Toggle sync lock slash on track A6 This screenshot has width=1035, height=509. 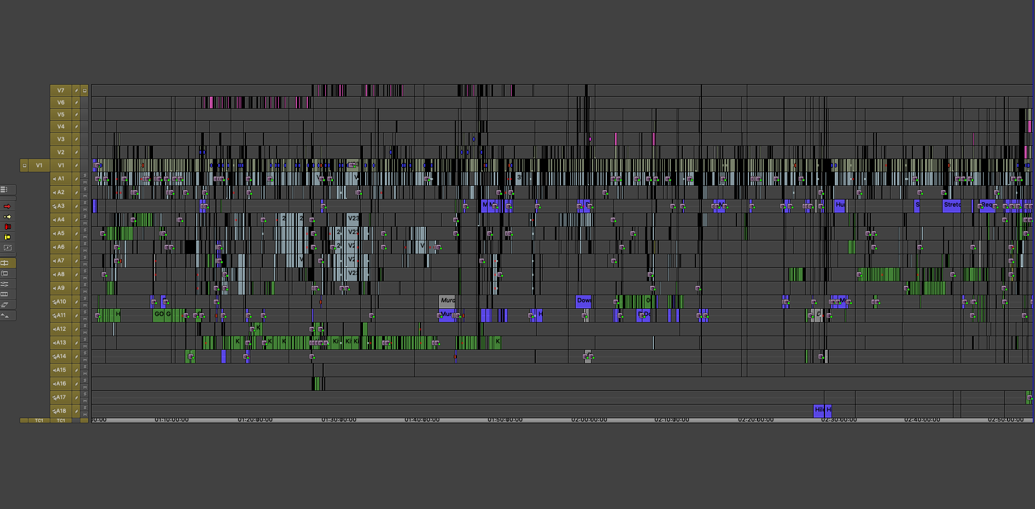tap(77, 247)
